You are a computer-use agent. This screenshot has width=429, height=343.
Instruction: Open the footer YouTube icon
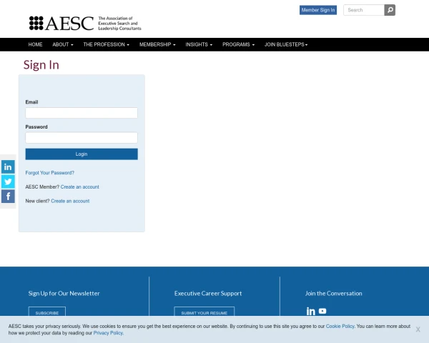click(x=322, y=311)
